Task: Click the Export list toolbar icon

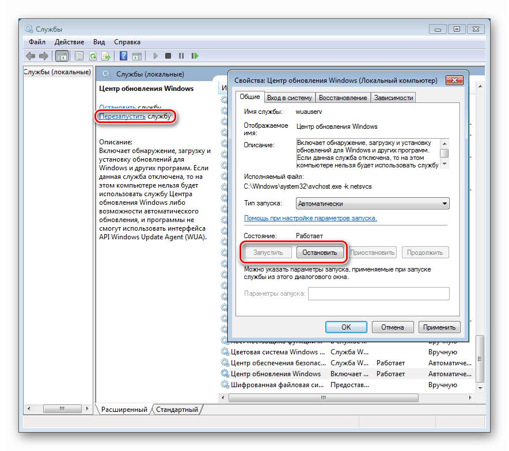Action: [106, 55]
